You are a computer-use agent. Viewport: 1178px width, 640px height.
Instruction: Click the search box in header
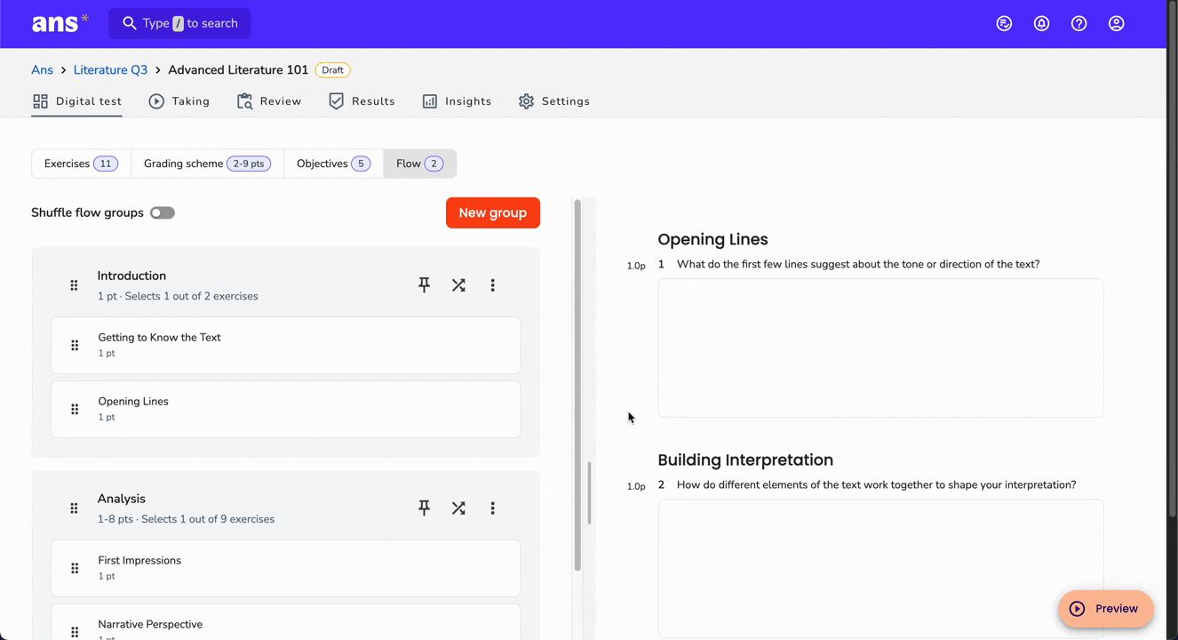click(x=179, y=23)
